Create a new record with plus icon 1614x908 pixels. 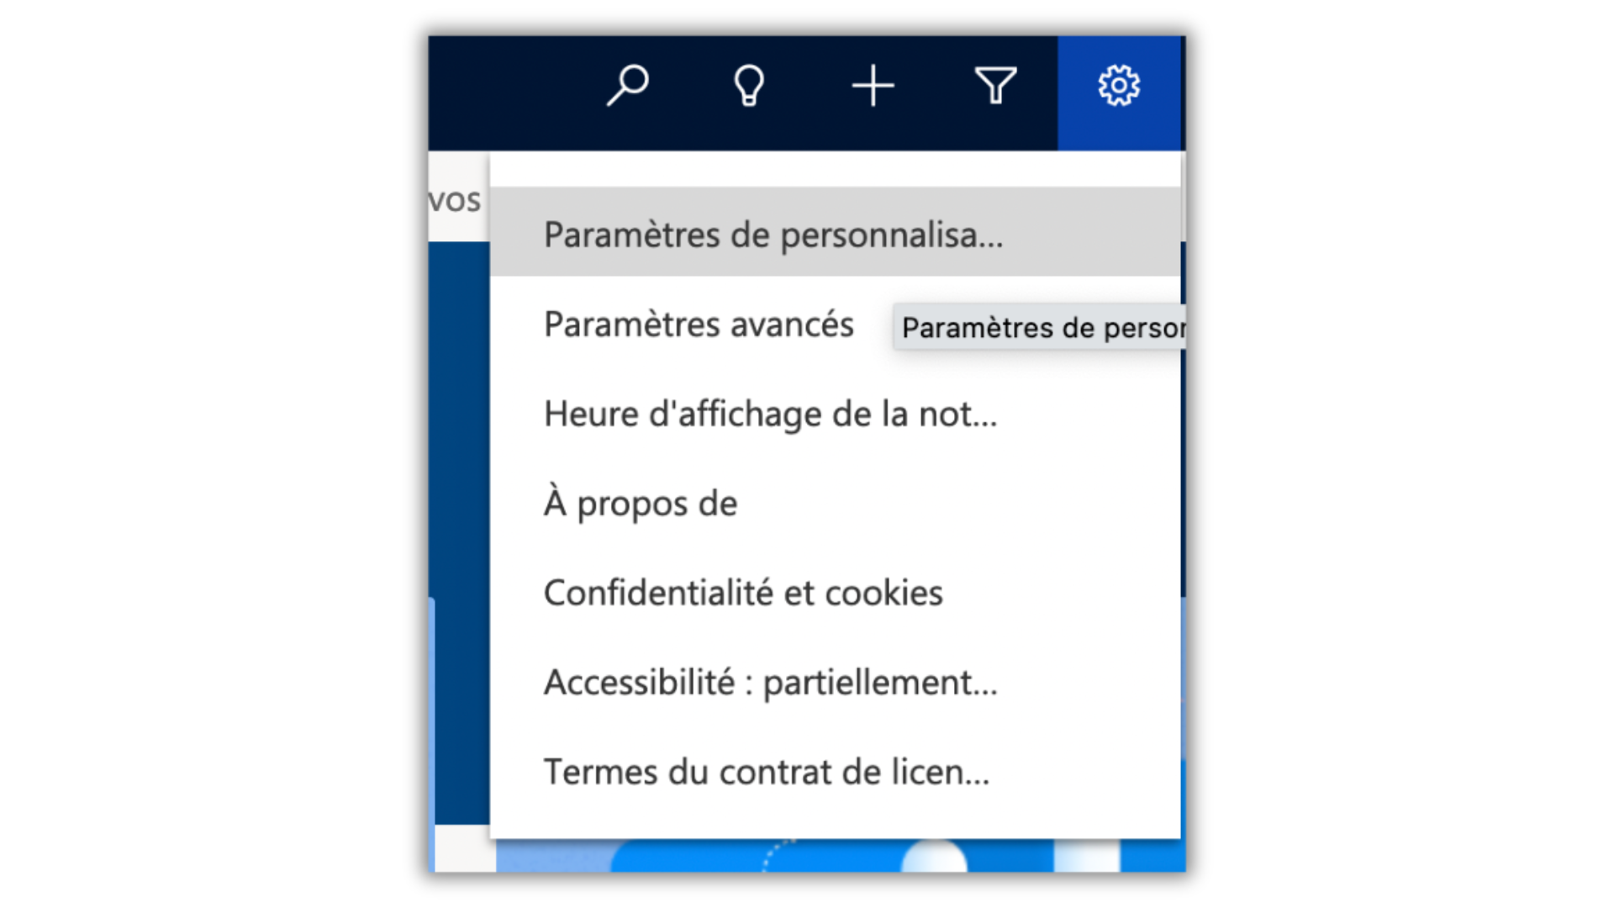(x=873, y=85)
